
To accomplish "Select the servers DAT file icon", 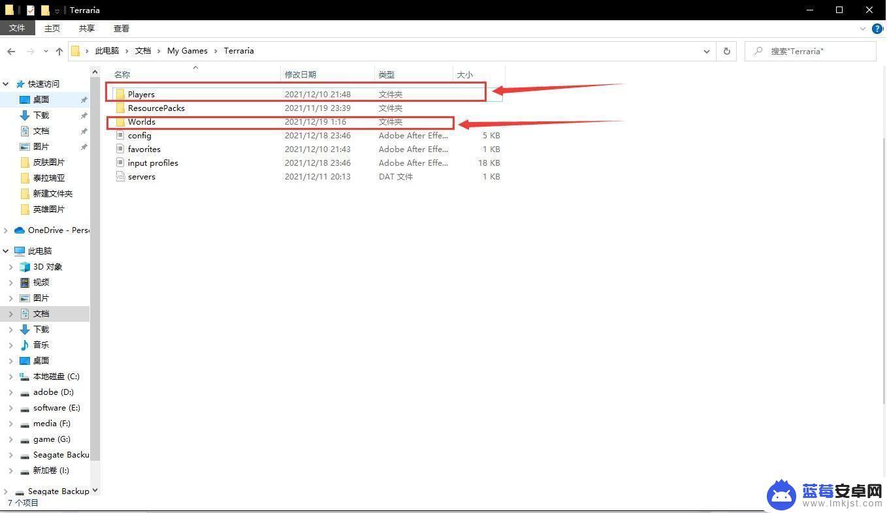I will (x=120, y=176).
